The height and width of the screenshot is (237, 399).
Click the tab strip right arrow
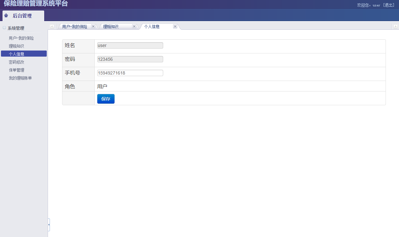395,27
